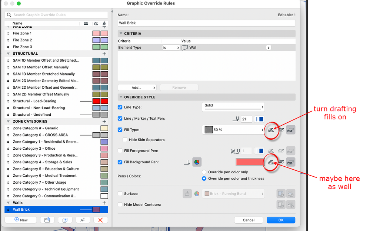Viewport: 370px width, 231px height.
Task: Click the first surface override scope icon
Action: tap(281, 194)
